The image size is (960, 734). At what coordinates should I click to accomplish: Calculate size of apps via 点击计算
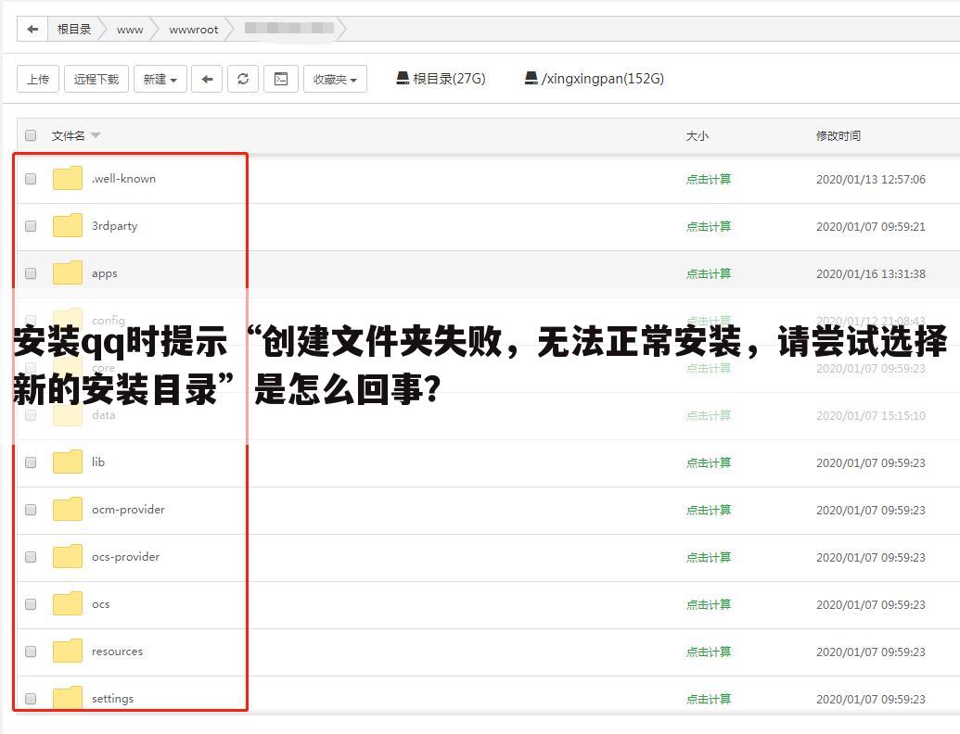709,273
